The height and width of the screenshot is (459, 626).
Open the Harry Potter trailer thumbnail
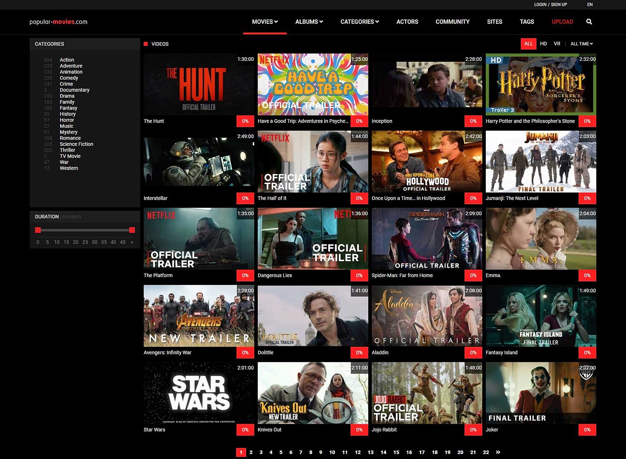pyautogui.click(x=541, y=84)
